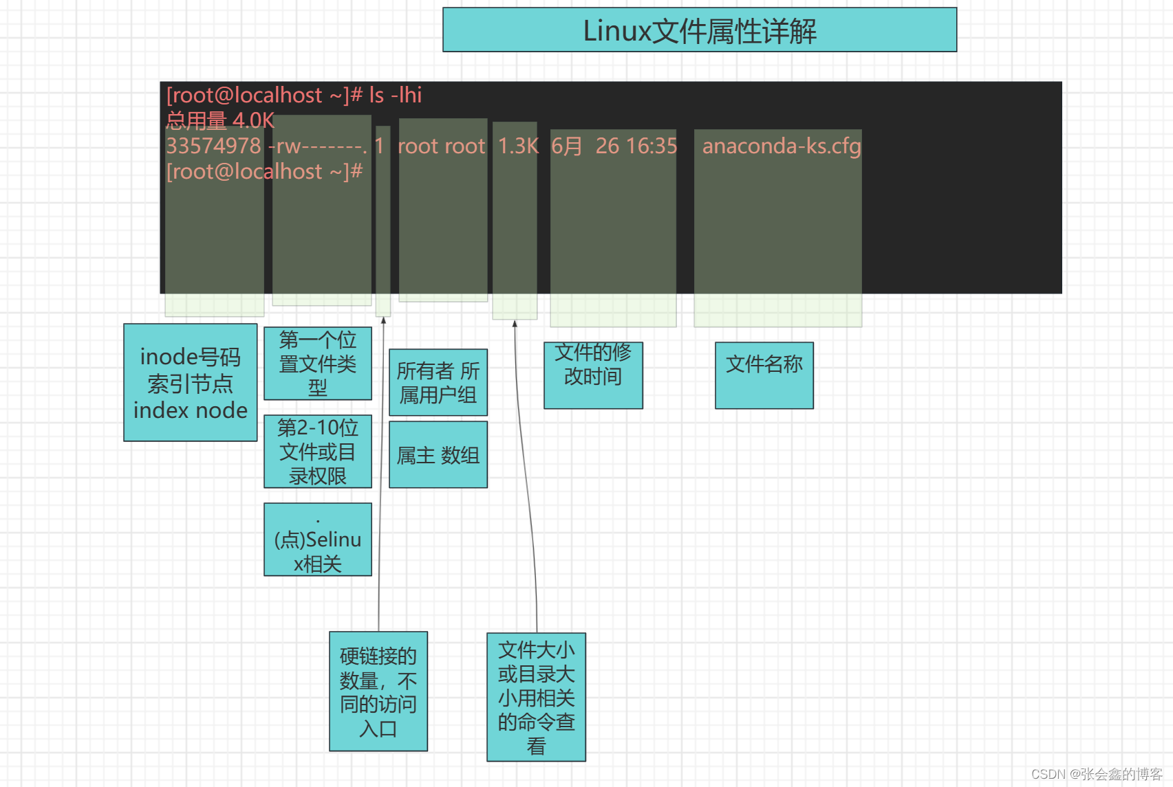The width and height of the screenshot is (1173, 787).
Task: Click the last '[root@localhost ~]#' prompt line
Action: (x=264, y=171)
